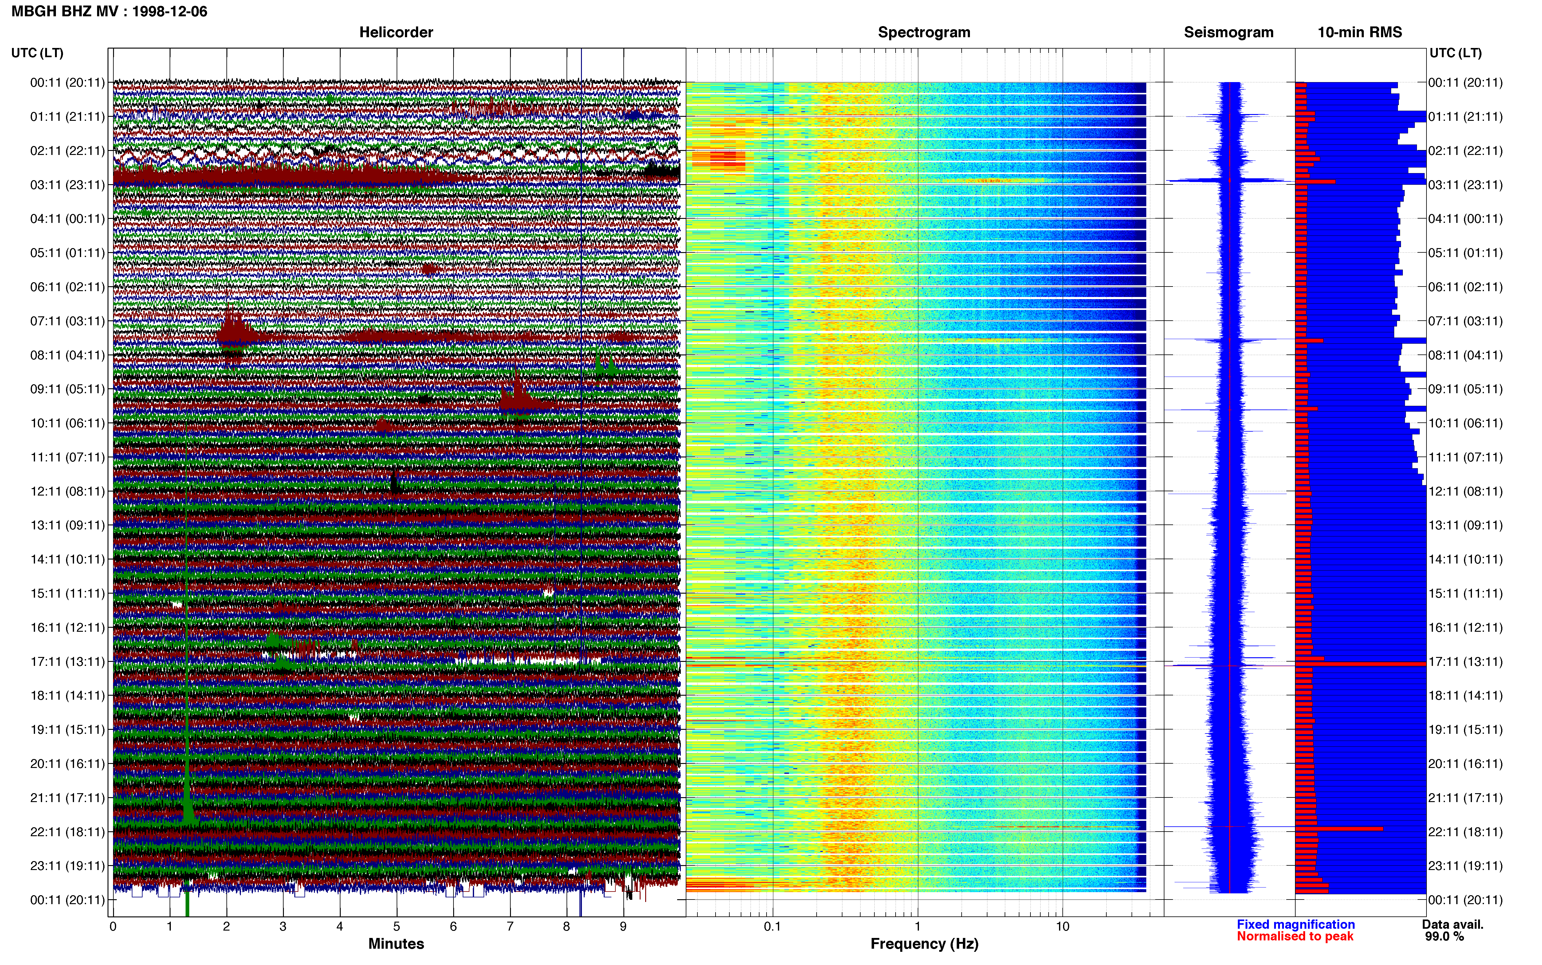
Task: Click the left time label '17:11 (13:11)'
Action: [67, 662]
